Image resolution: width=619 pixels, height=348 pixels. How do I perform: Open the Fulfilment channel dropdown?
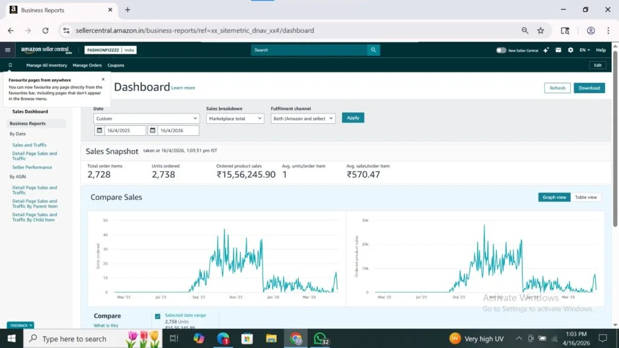click(x=303, y=118)
